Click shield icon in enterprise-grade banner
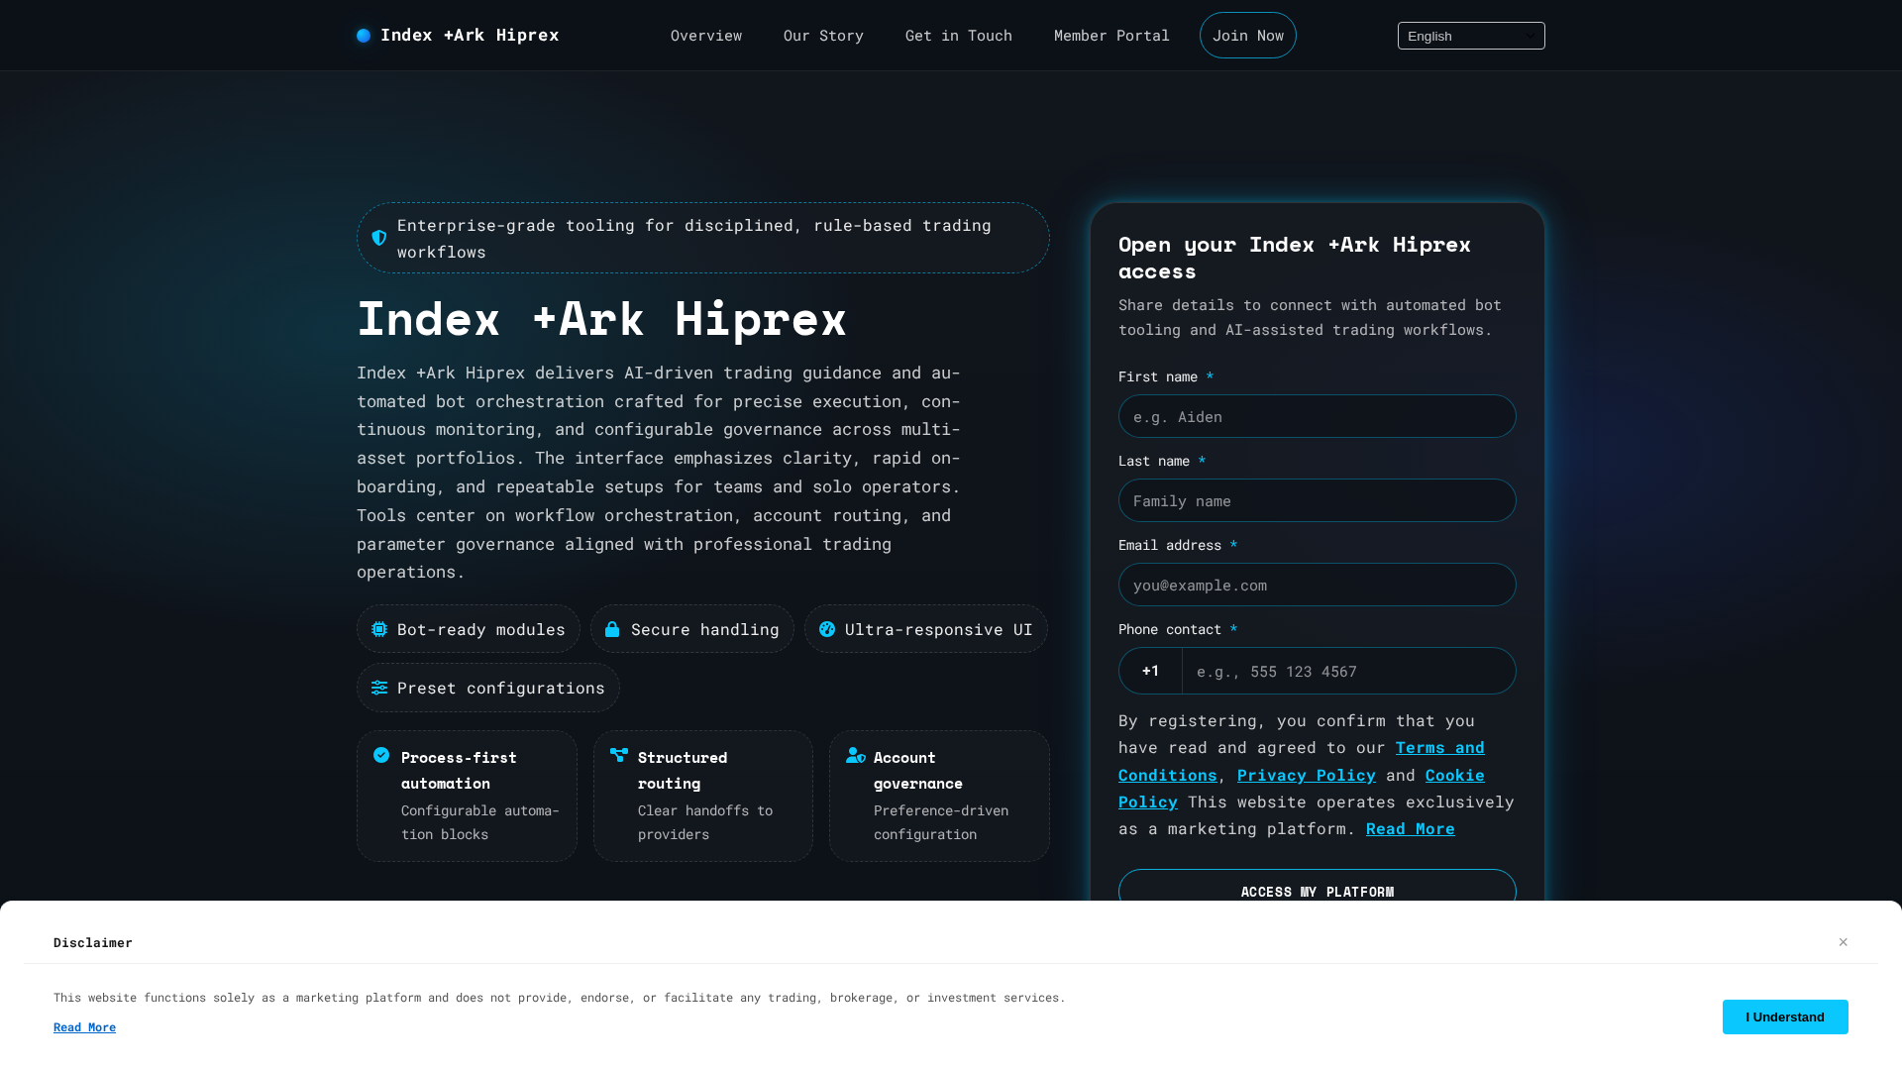1902x1070 pixels. pyautogui.click(x=378, y=238)
